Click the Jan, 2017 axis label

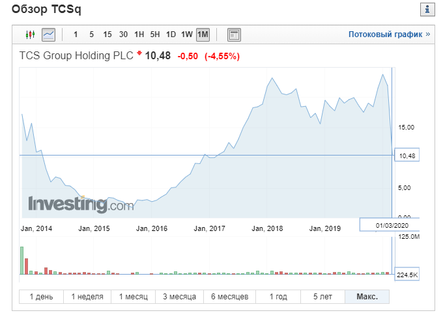tap(209, 228)
